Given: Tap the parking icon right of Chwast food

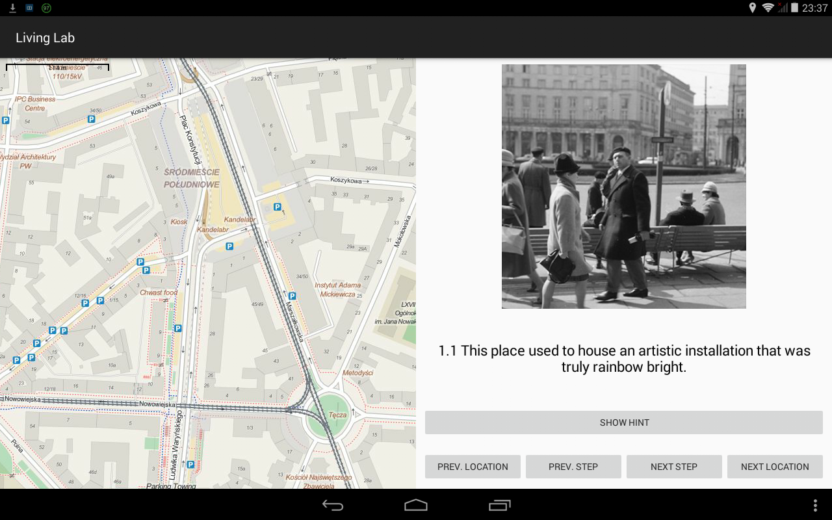Looking at the screenshot, I should click(177, 328).
